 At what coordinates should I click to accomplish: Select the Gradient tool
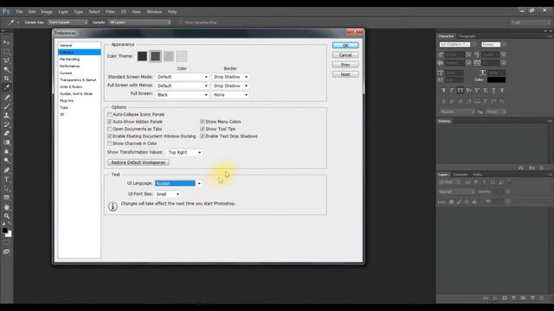pyautogui.click(x=7, y=143)
